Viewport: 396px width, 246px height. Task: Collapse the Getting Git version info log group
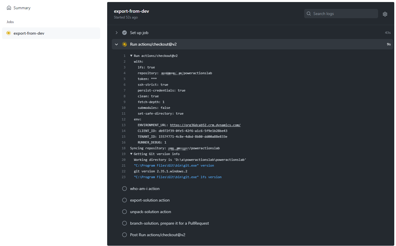131,154
